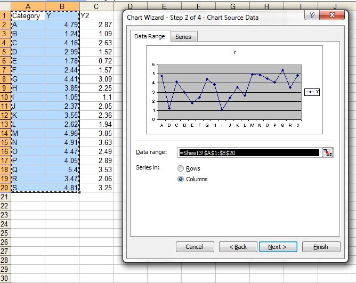Click category cell S

pyautogui.click(x=28, y=188)
